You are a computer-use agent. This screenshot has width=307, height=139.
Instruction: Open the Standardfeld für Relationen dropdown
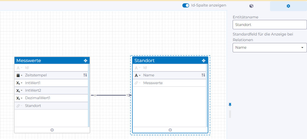click(x=270, y=48)
